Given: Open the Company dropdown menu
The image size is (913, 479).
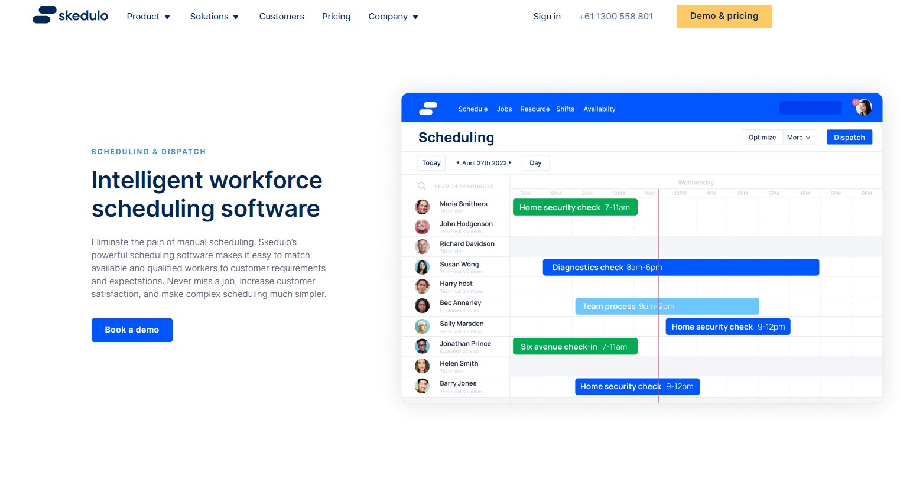Looking at the screenshot, I should tap(393, 17).
